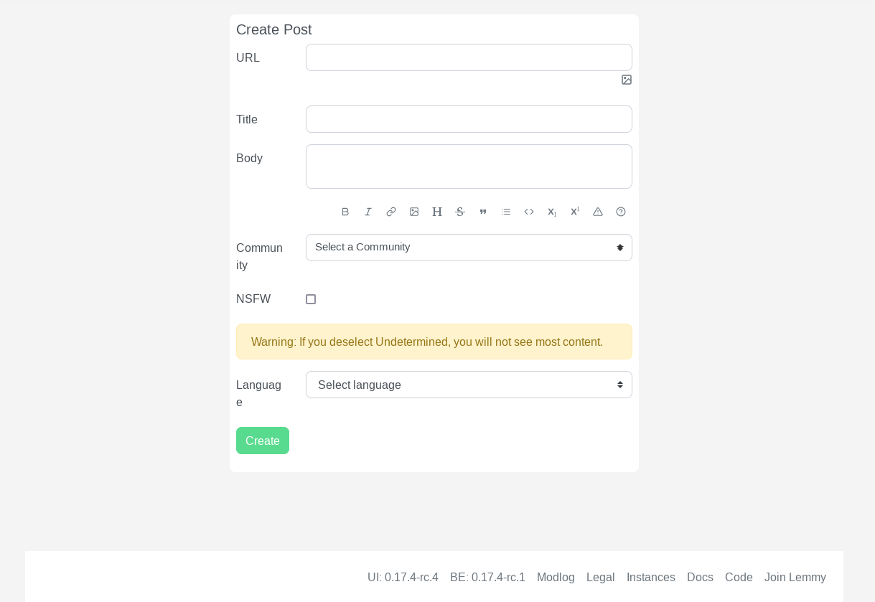Viewport: 875px width, 602px height.
Task: Open formatting help via the question mark icon
Action: click(x=621, y=212)
